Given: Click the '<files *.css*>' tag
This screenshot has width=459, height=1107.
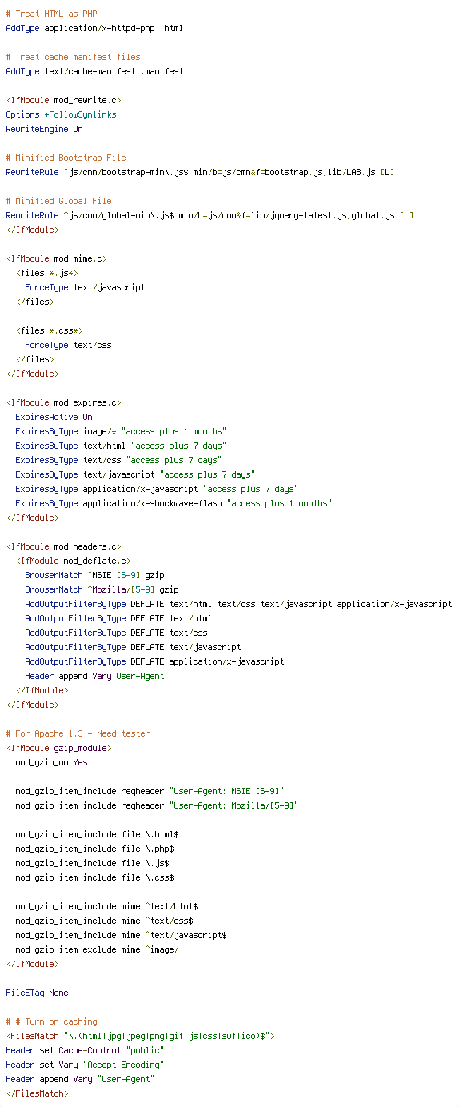Looking at the screenshot, I should (49, 330).
